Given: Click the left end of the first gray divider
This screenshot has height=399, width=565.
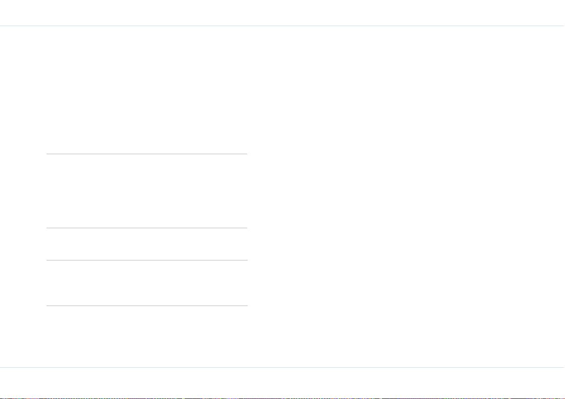Looking at the screenshot, I should [48, 154].
